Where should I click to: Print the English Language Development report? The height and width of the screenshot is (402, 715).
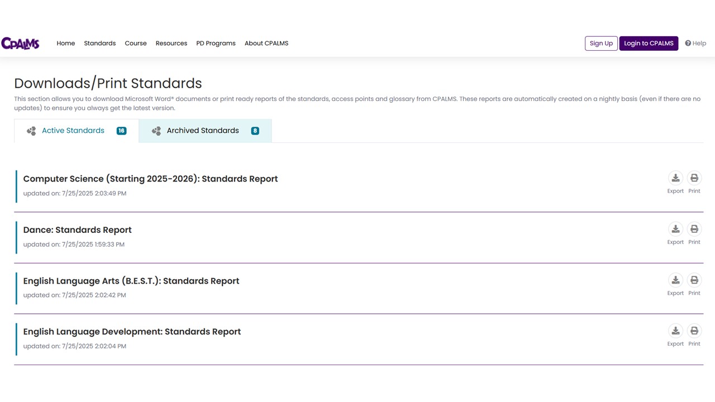(694, 331)
